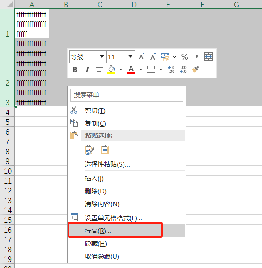The width and height of the screenshot is (262, 268).
Task: Select row 1 header
Action: coord(7,23)
